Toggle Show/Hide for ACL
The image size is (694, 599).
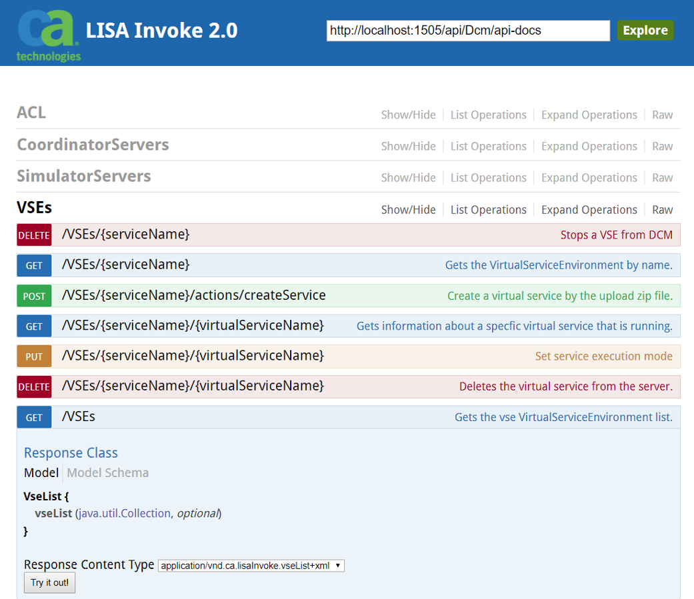(408, 115)
